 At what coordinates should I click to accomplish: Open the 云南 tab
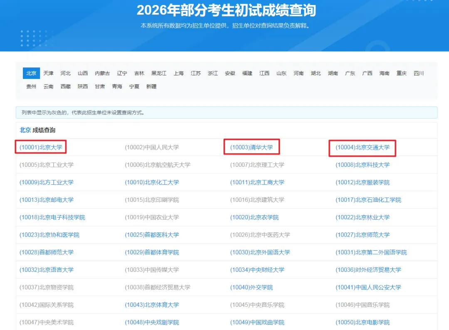pos(48,86)
